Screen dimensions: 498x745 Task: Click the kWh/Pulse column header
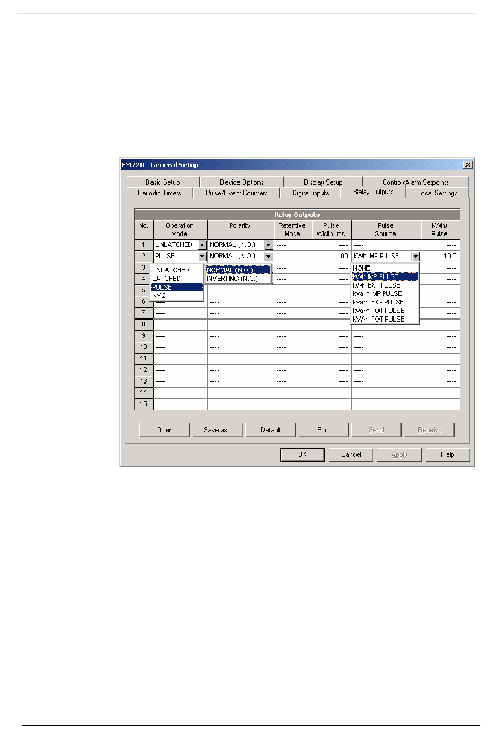pos(440,230)
